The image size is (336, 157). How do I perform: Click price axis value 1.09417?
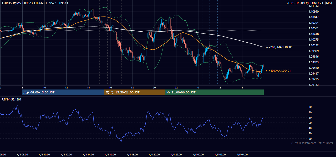pyautogui.click(x=314, y=74)
